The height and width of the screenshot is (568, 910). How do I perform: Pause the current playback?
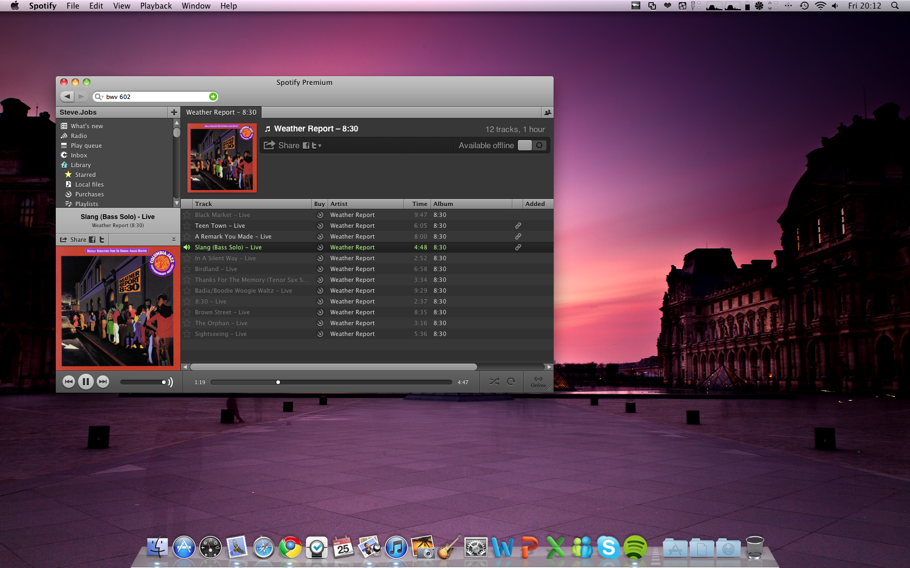pos(86,382)
